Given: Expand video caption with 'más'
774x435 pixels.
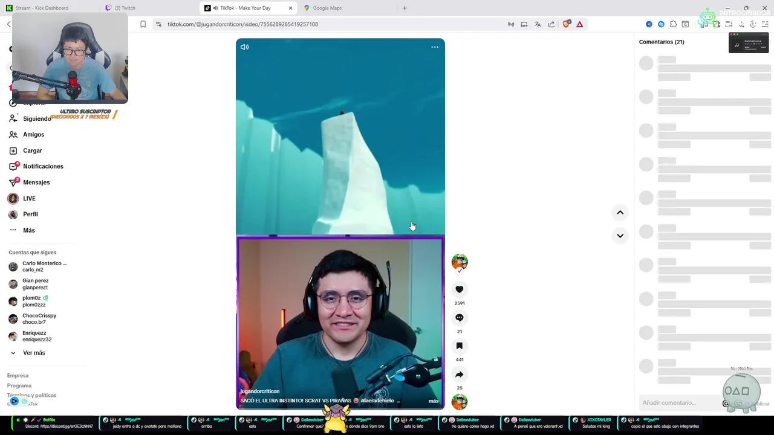Looking at the screenshot, I should 434,401.
